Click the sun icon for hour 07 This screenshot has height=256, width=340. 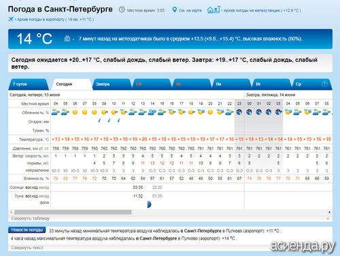pyautogui.click(x=84, y=112)
